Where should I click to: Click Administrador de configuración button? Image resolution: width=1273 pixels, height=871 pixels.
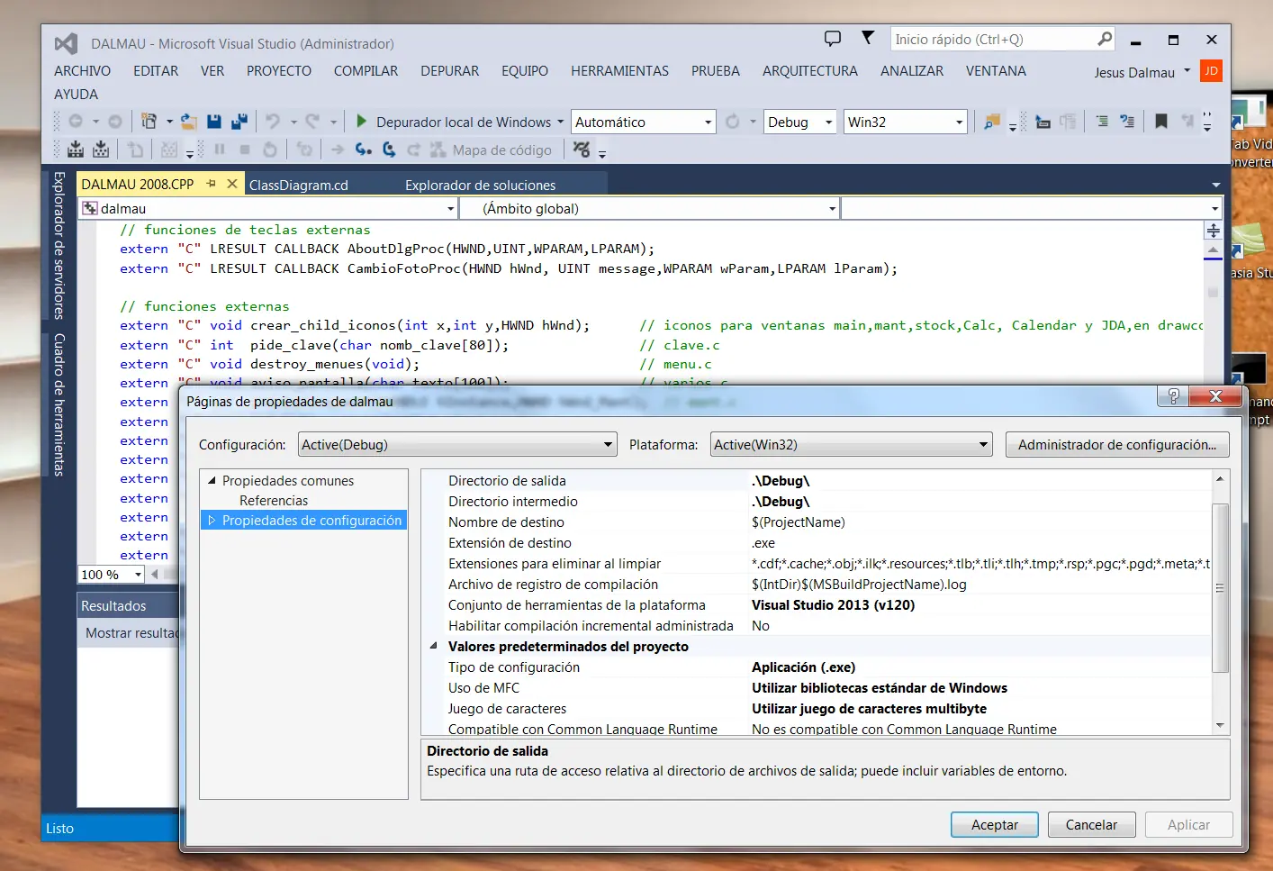(x=1116, y=444)
